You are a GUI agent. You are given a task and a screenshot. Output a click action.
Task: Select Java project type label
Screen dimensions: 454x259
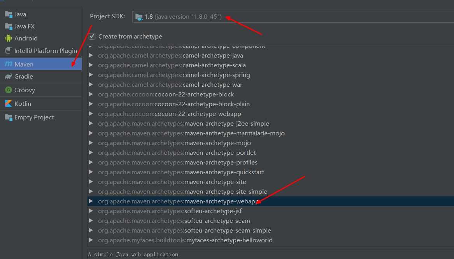[x=20, y=14]
